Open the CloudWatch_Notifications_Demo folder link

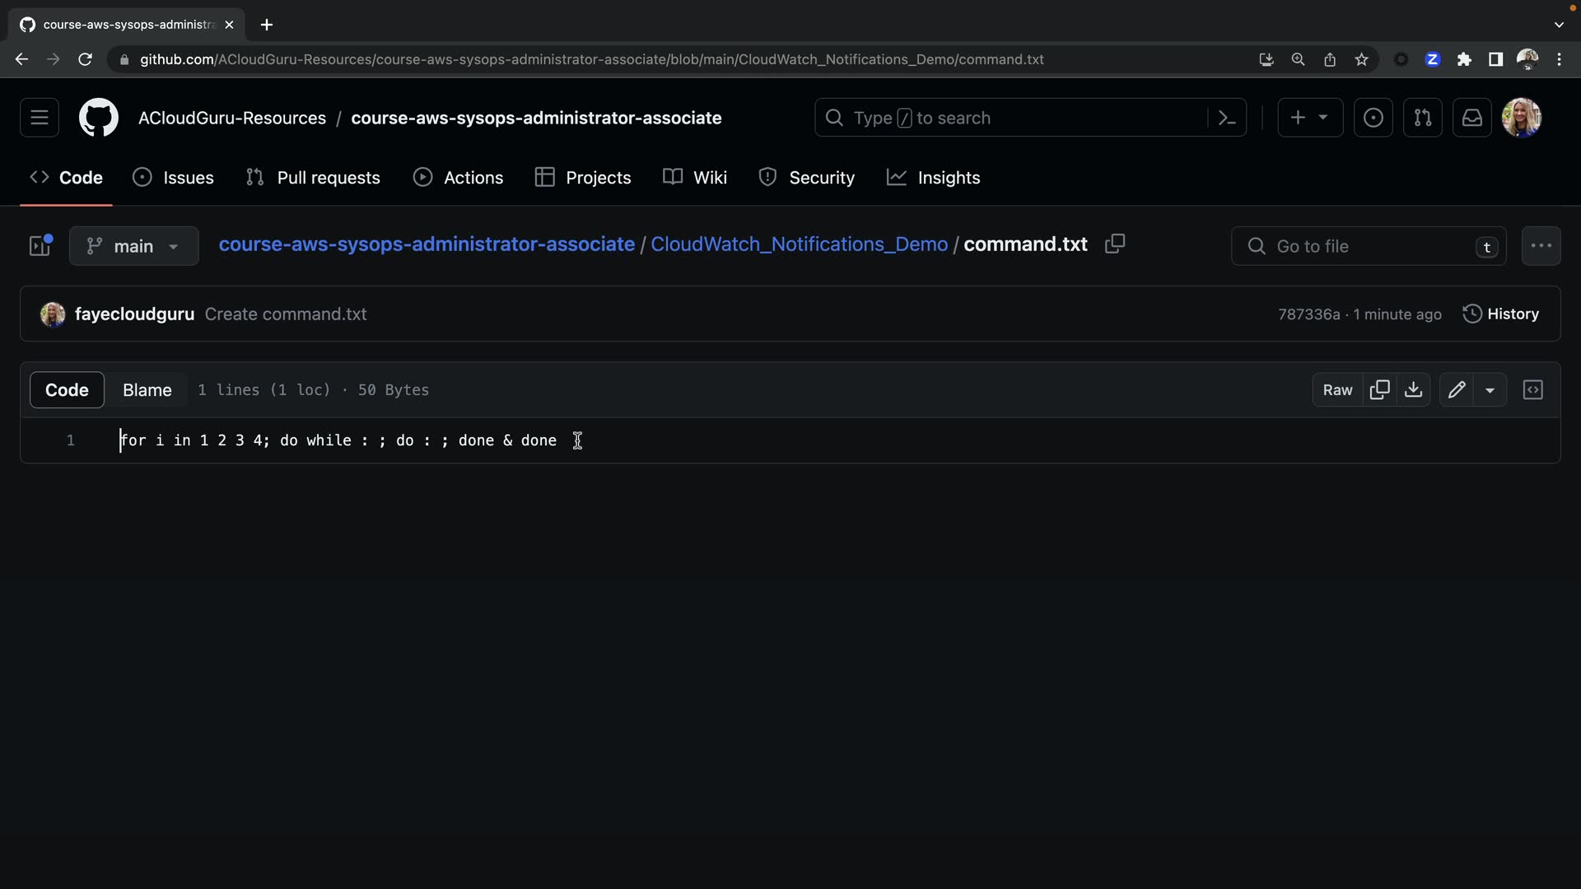(799, 244)
